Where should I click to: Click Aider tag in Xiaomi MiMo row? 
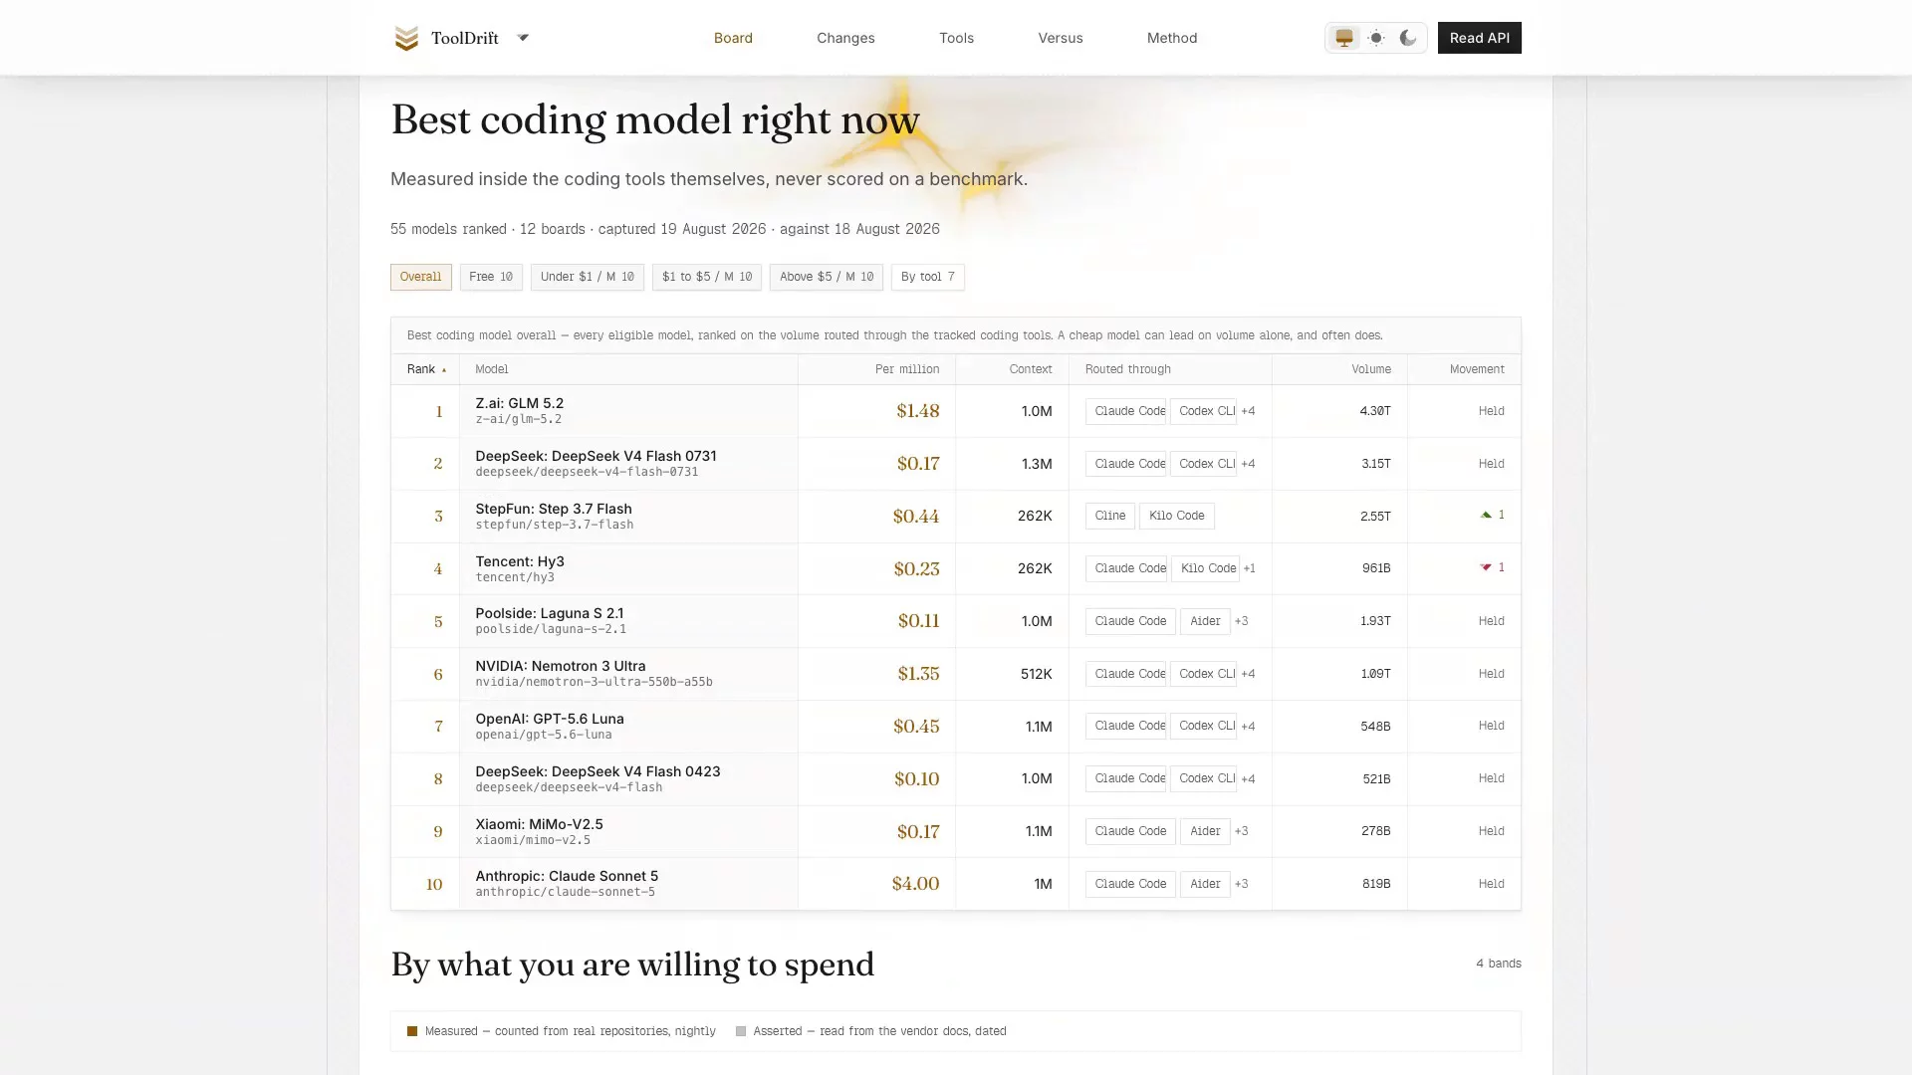point(1205,831)
